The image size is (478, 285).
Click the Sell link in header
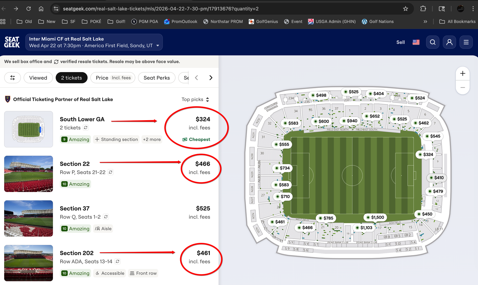[400, 42]
